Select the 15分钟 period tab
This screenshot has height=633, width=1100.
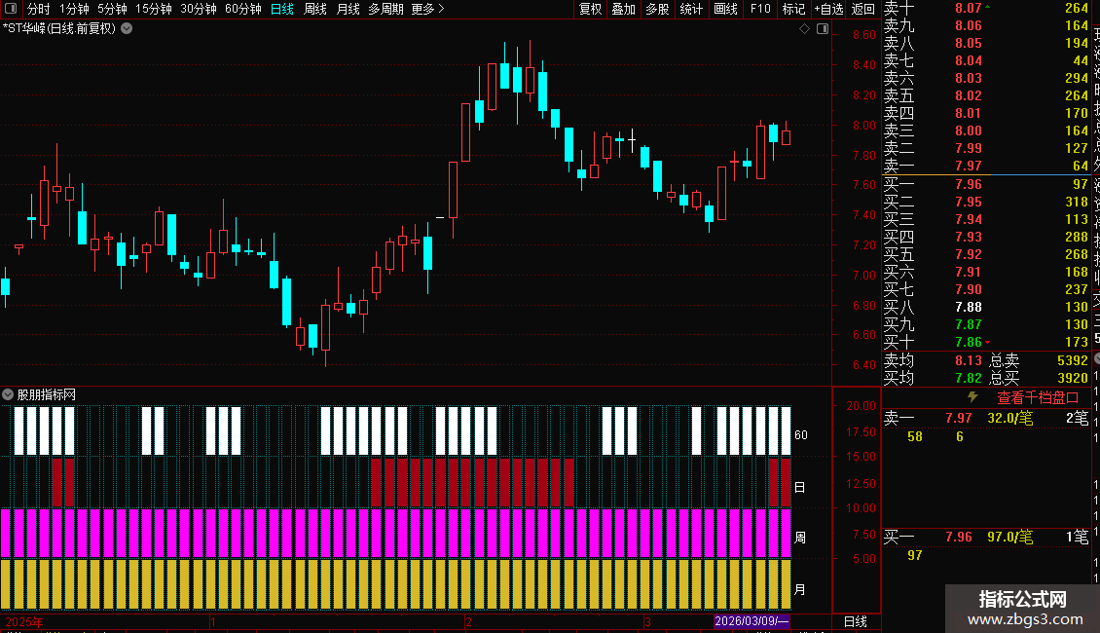pos(154,9)
